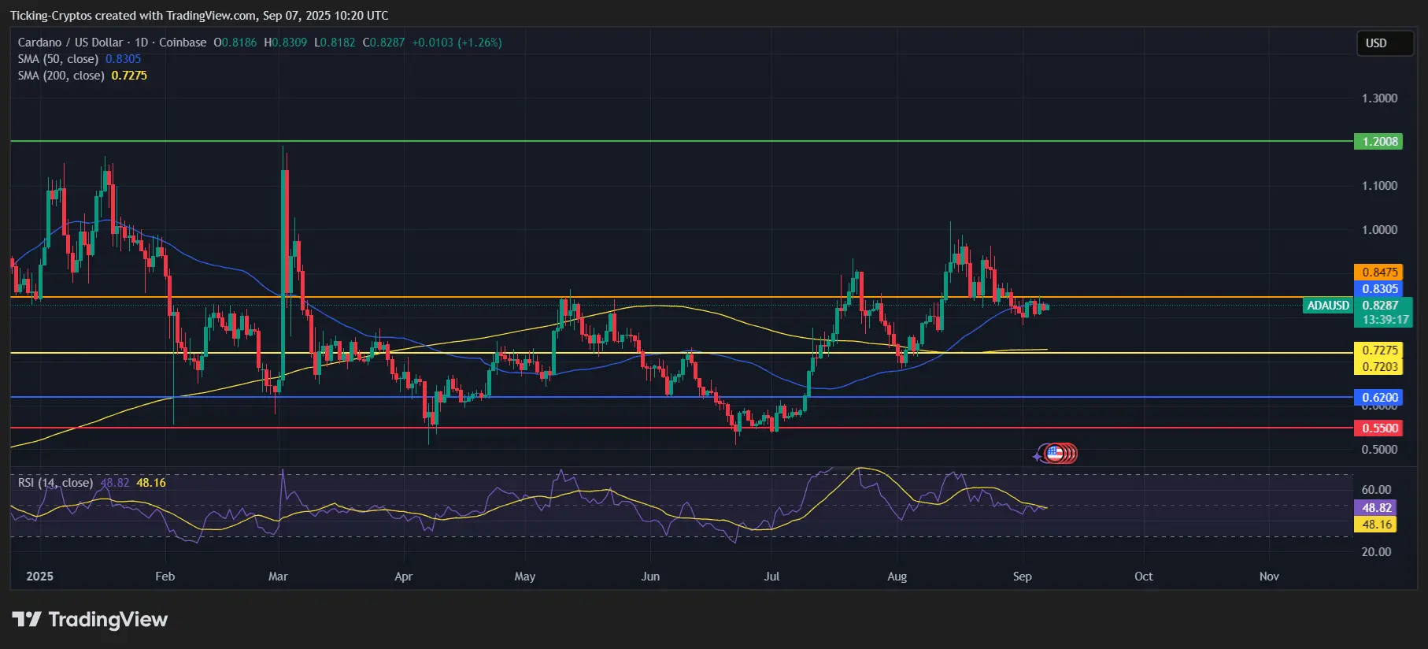1428x649 pixels.
Task: Select the SMA (50, close) legend
Action: (58, 59)
